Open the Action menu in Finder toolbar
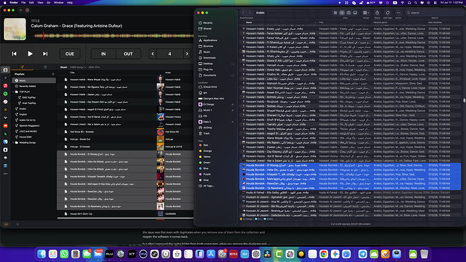This screenshot has height=262, width=466. click(398, 13)
